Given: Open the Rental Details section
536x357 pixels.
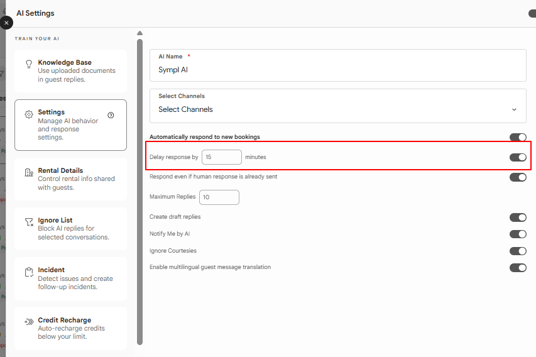Looking at the screenshot, I should point(71,179).
